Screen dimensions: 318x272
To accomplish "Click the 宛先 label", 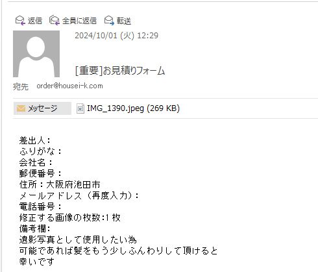I will click(x=21, y=86).
